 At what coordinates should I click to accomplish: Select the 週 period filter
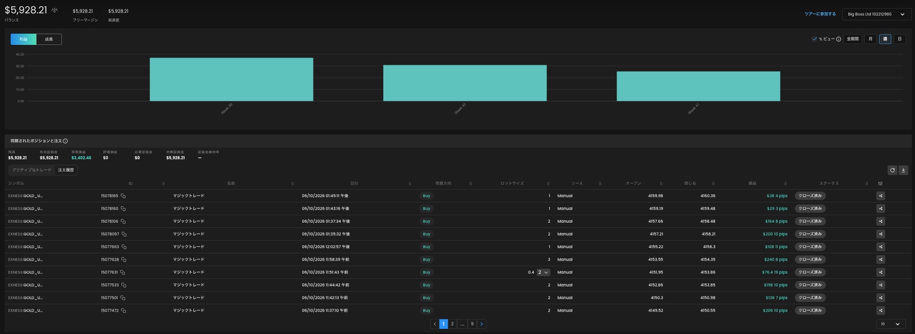pyautogui.click(x=885, y=39)
